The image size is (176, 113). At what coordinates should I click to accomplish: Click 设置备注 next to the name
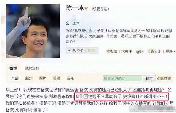[x=100, y=9]
